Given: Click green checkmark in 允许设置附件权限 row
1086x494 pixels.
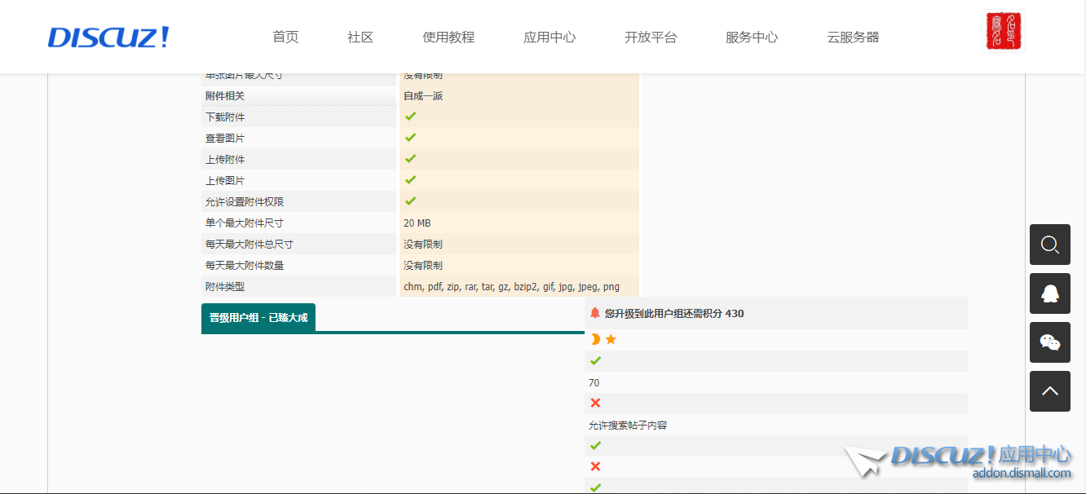Looking at the screenshot, I should [x=410, y=201].
